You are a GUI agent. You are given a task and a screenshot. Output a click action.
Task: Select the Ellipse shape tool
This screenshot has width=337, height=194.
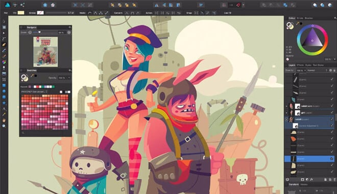coord(4,91)
